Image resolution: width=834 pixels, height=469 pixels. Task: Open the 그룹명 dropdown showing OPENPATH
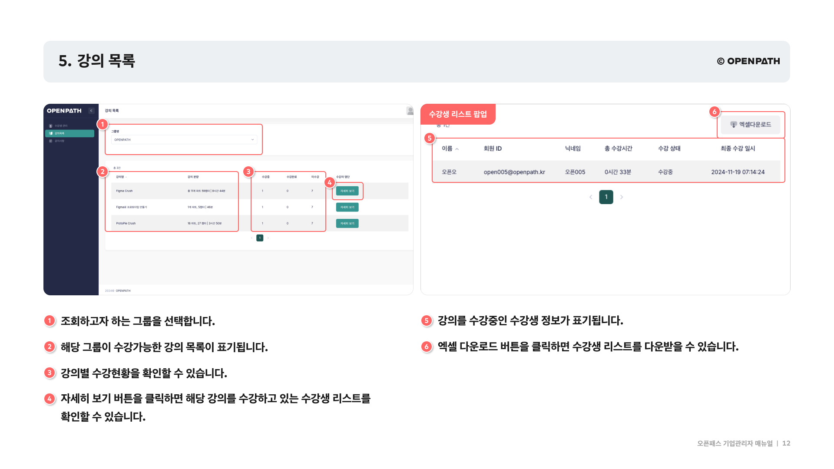184,140
